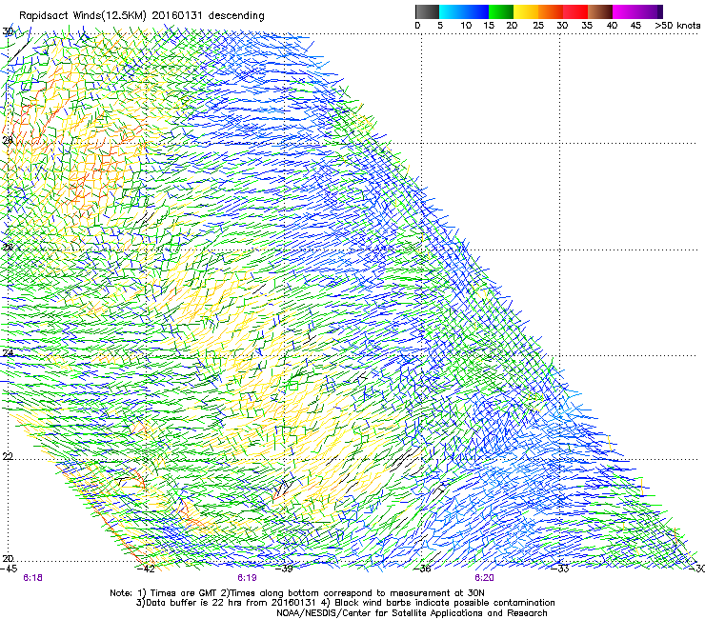Image resolution: width=705 pixels, height=619 pixels.
Task: Click the latitude '28' axis label
Action: point(8,140)
